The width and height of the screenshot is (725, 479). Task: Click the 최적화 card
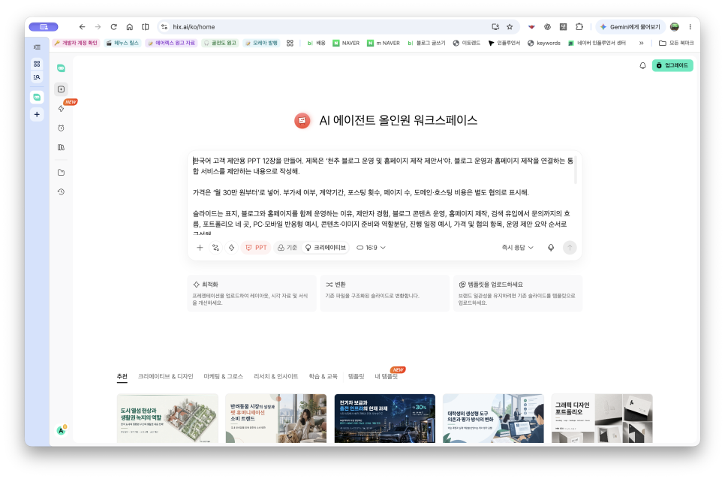252,293
